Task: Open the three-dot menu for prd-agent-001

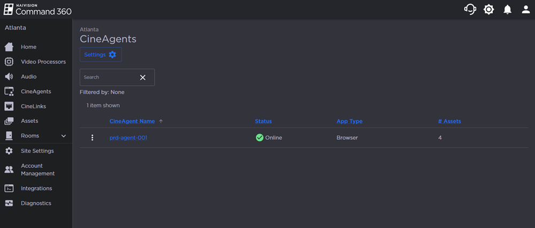Action: coord(92,138)
